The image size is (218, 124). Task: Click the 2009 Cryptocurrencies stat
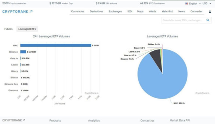(14, 3)
